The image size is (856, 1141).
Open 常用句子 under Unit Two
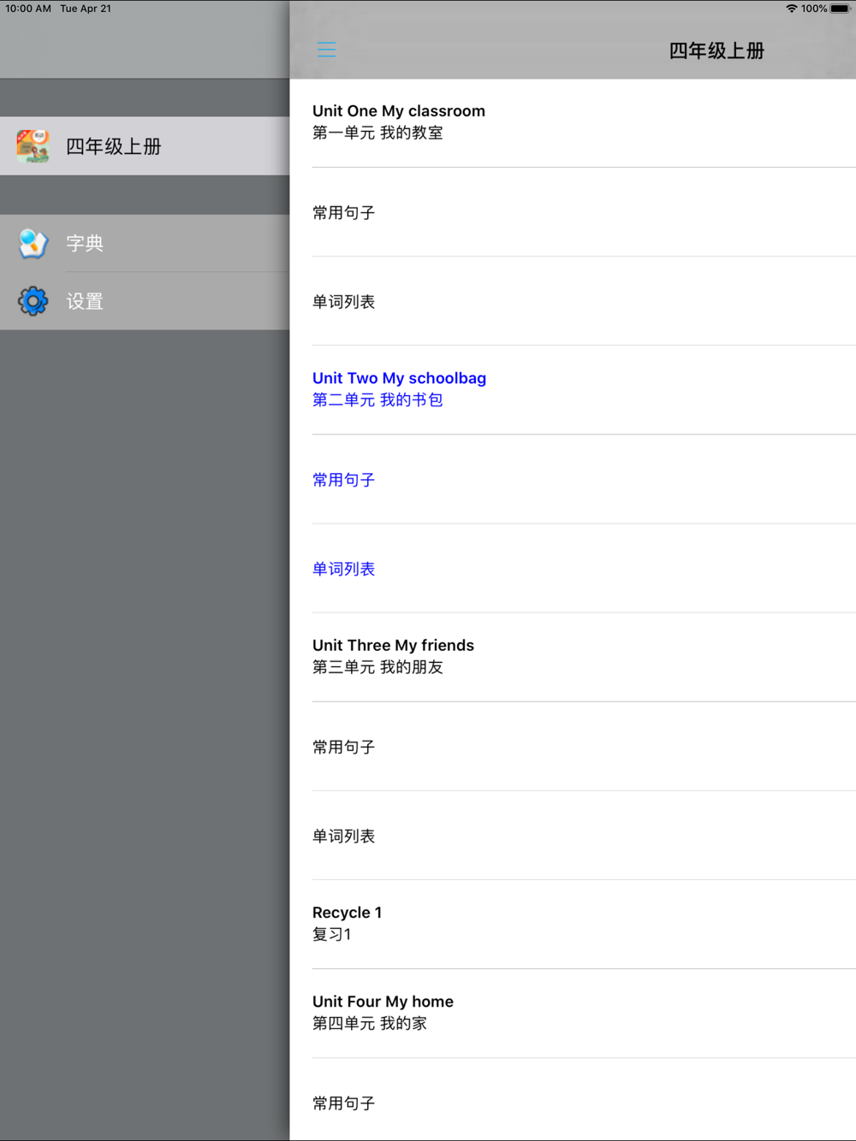tap(573, 479)
